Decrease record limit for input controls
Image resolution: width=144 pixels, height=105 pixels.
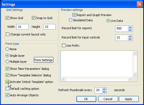(130, 39)
